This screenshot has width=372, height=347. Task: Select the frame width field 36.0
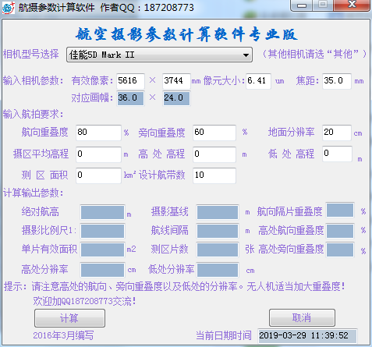(130, 98)
